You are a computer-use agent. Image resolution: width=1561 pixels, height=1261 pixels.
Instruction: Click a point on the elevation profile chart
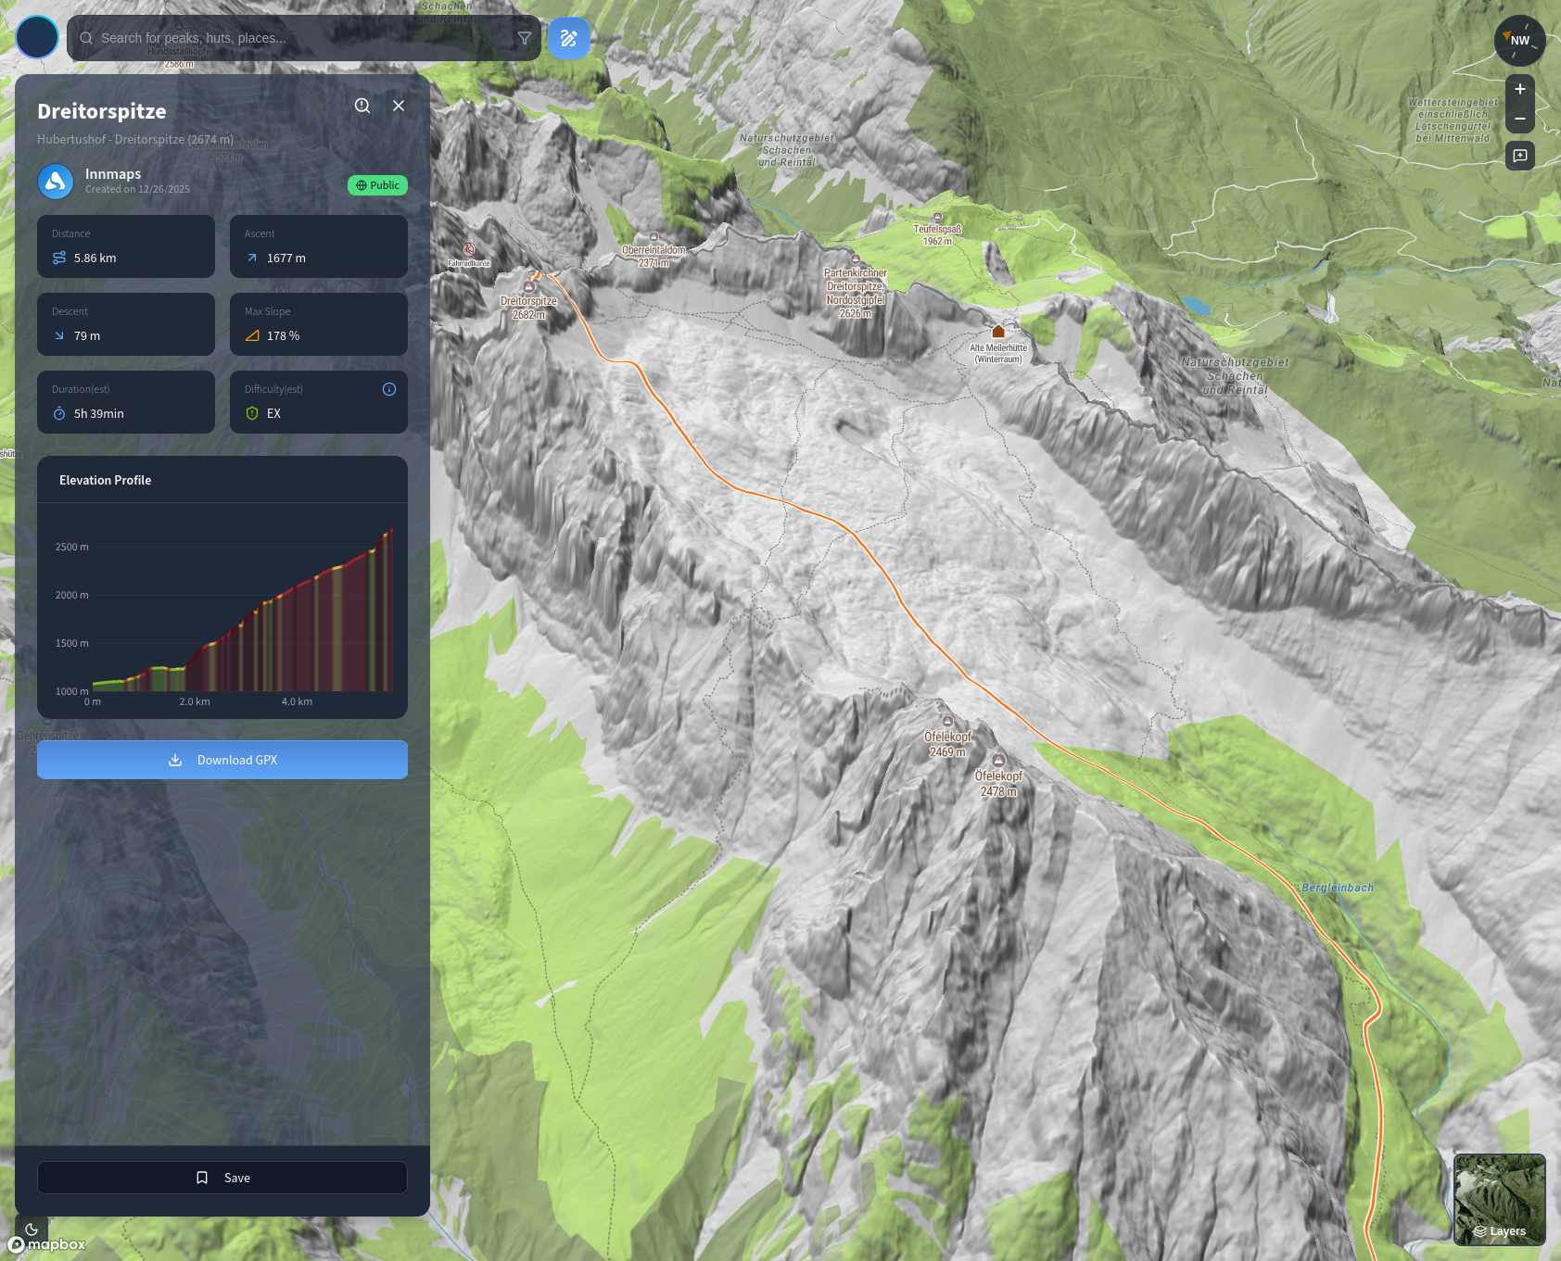[241, 612]
